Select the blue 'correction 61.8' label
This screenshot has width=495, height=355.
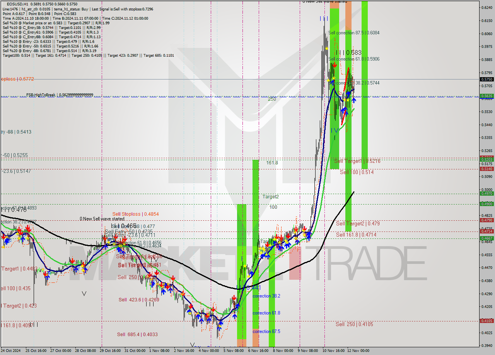(266, 313)
